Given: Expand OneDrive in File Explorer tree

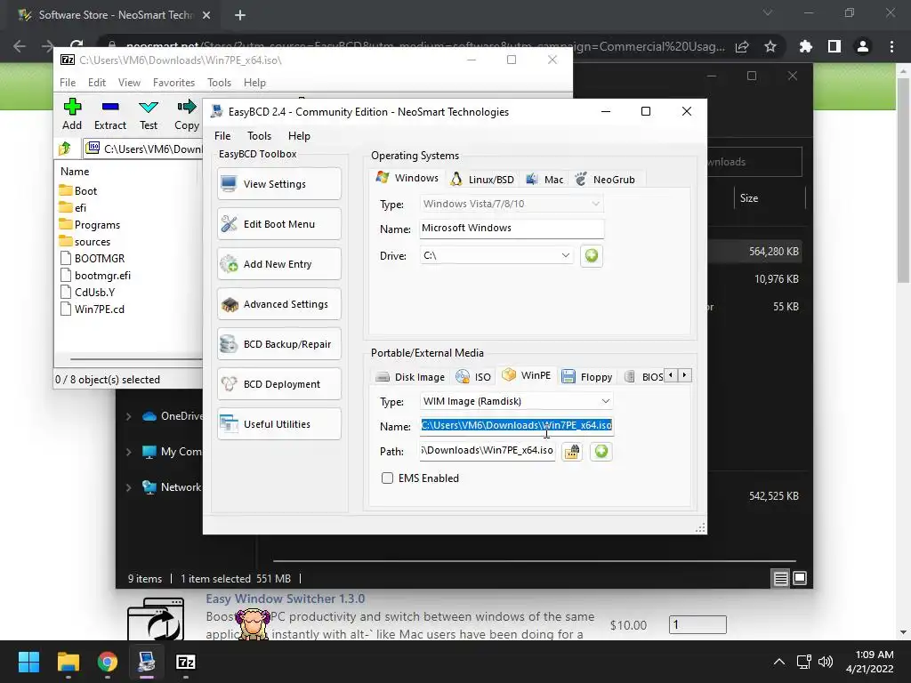Looking at the screenshot, I should [128, 416].
